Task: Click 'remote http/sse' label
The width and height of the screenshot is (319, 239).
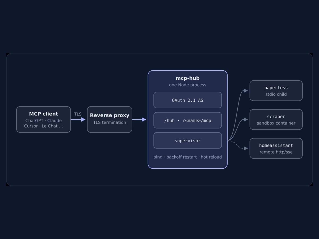Action: (x=276, y=152)
